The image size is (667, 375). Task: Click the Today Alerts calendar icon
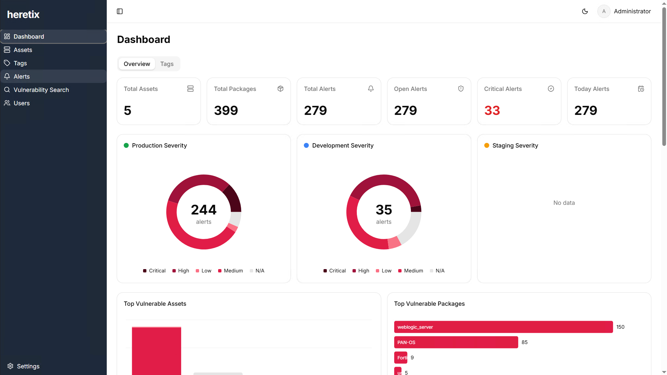pyautogui.click(x=641, y=89)
